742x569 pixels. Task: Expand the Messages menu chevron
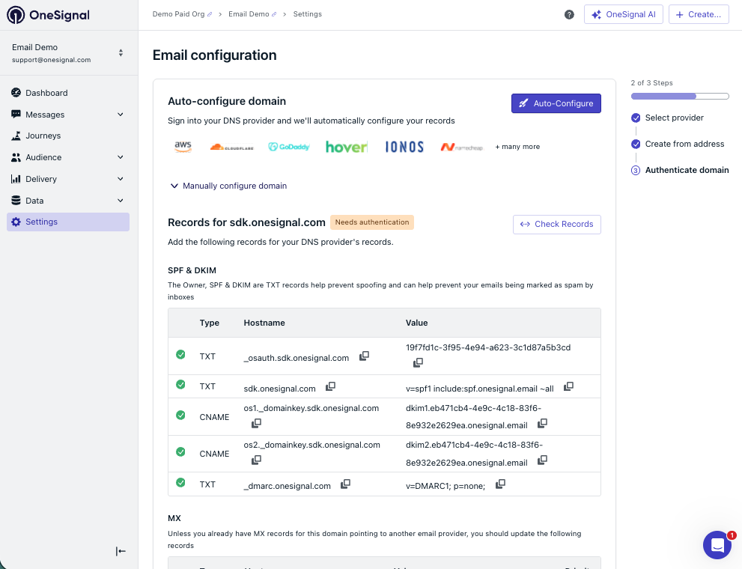pyautogui.click(x=121, y=115)
